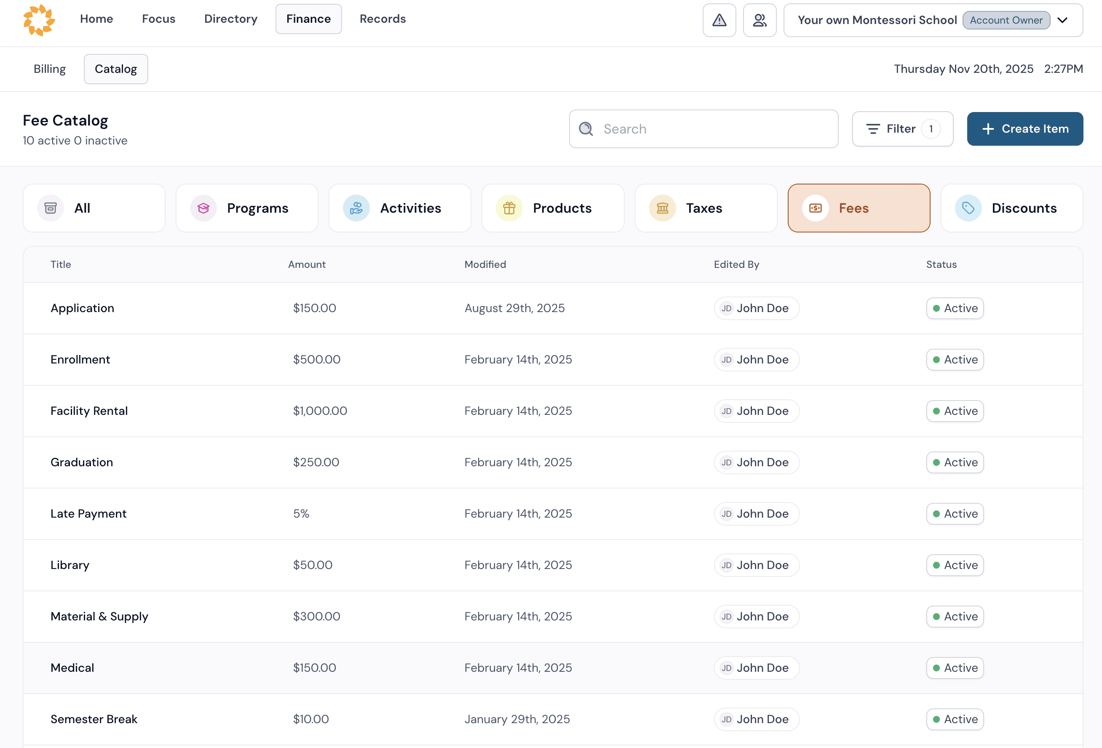
Task: Click the bank building Taxes icon
Action: pos(663,208)
